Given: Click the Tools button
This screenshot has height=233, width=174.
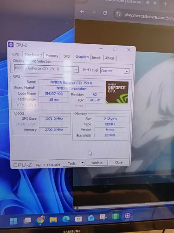Looking at the screenshot, I should pyautogui.click(x=71, y=164).
